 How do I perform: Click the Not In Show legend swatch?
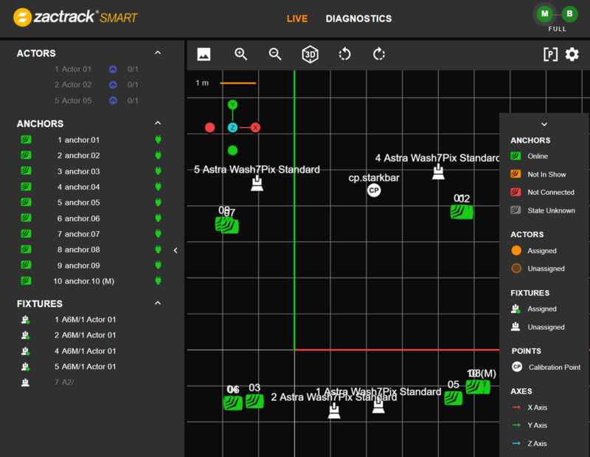(516, 174)
